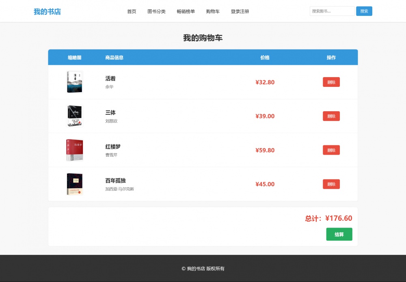Select 购物车 in the navigation bar
This screenshot has height=282, width=406.
click(213, 11)
